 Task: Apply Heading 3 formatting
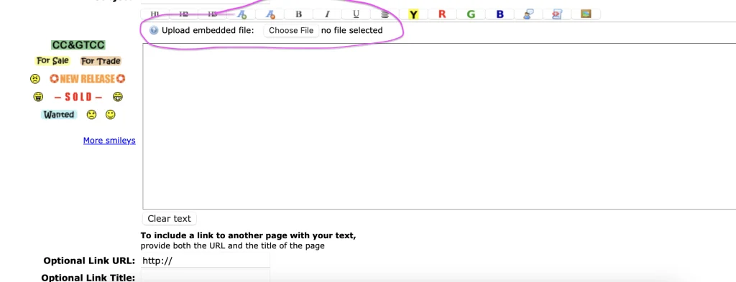point(212,14)
